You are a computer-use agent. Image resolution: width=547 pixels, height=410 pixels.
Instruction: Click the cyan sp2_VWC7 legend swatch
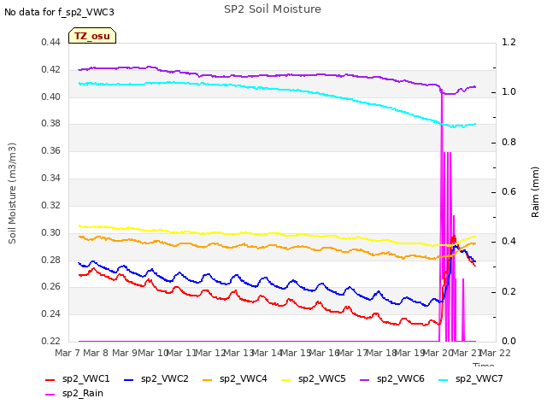tap(443, 379)
